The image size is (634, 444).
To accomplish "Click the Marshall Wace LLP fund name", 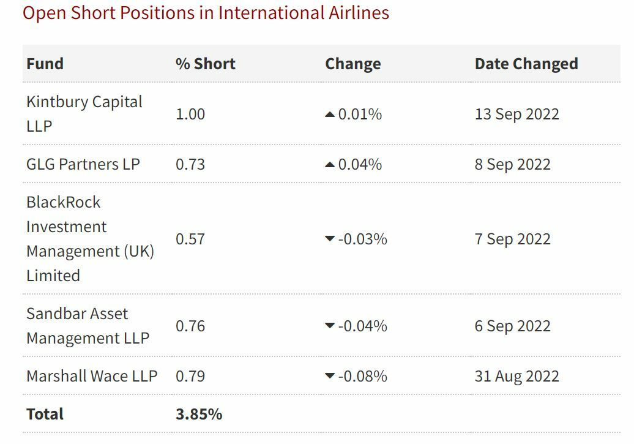I will point(91,376).
